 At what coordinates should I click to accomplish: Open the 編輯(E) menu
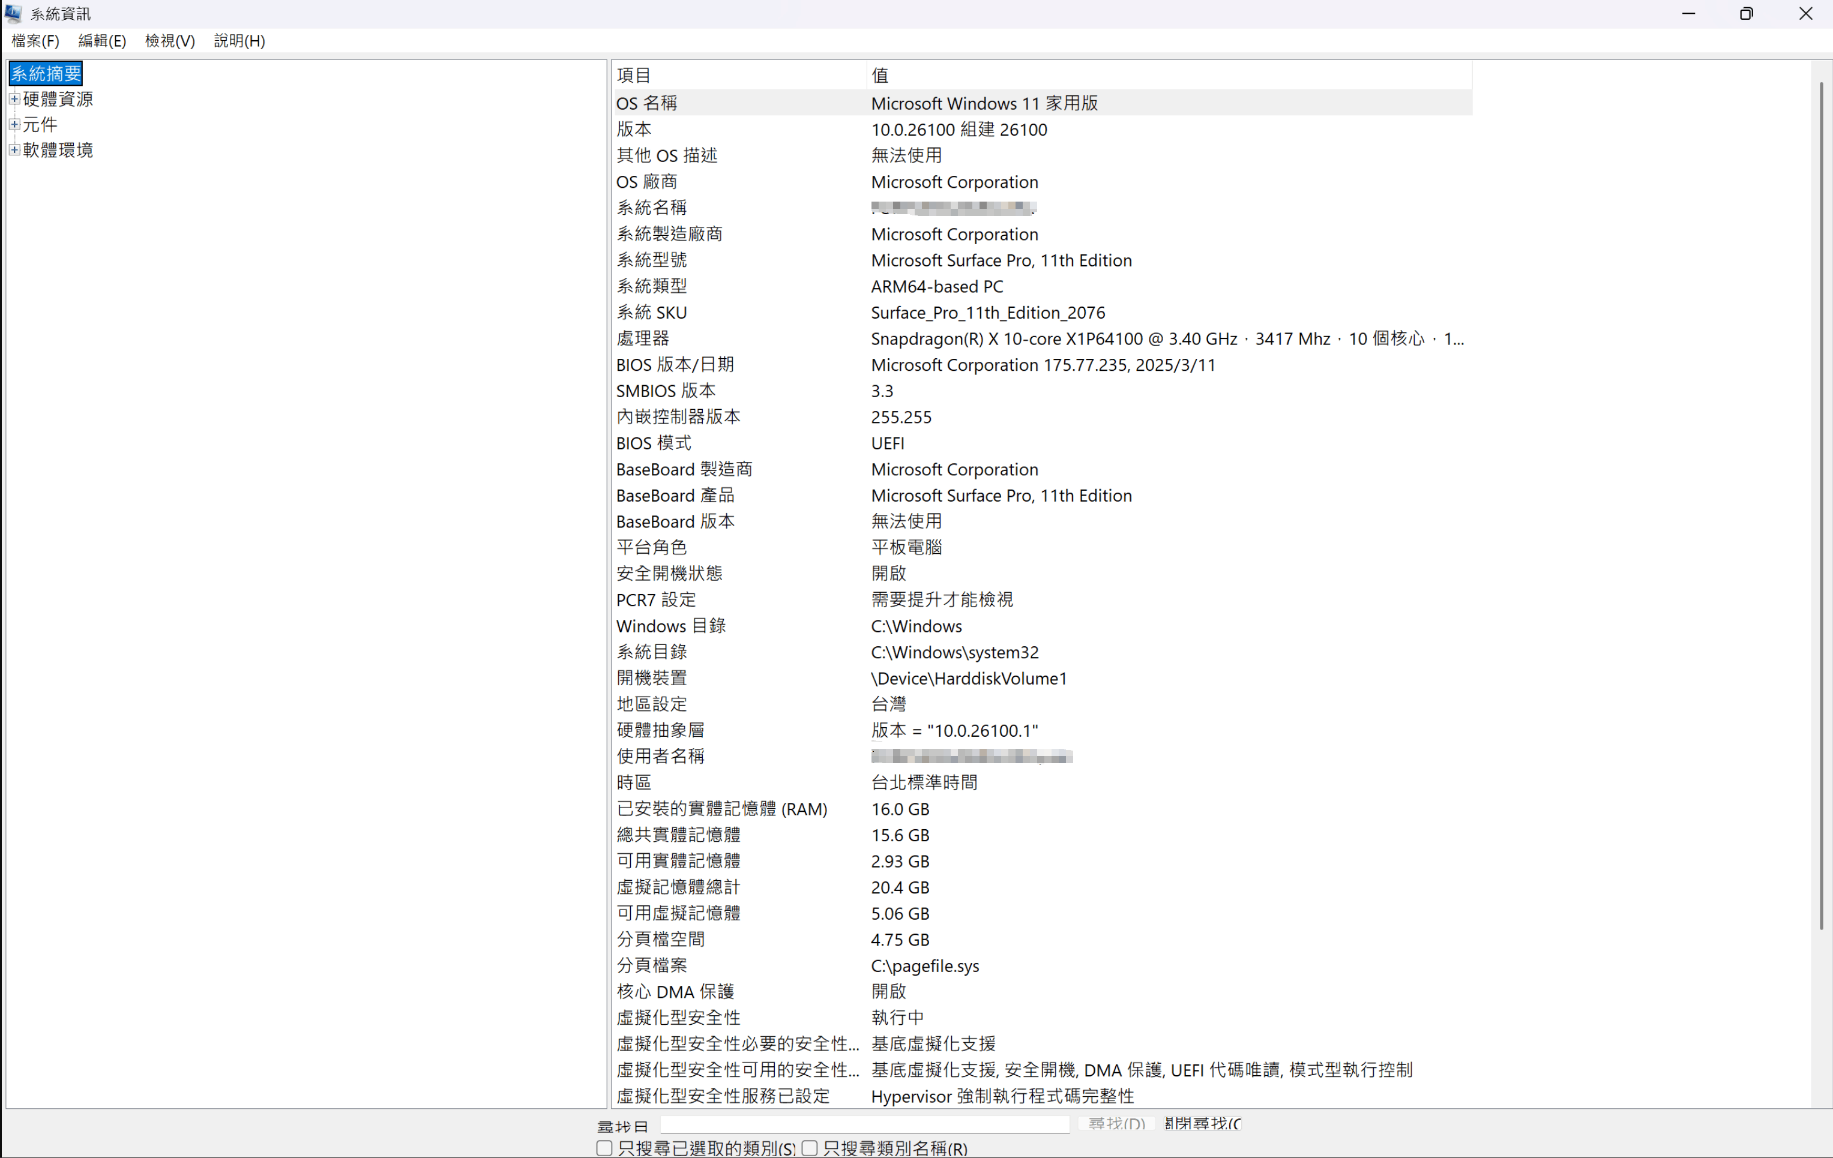point(102,40)
